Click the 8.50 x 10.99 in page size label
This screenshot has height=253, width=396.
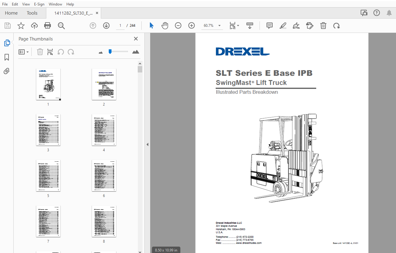coord(166,250)
